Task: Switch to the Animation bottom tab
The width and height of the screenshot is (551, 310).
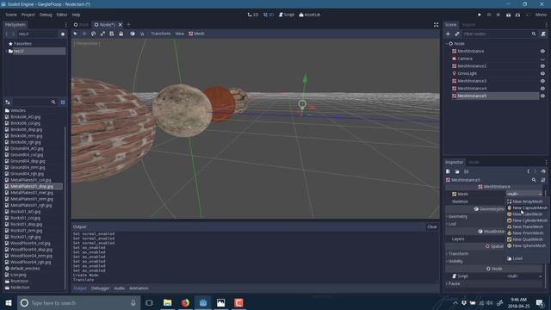Action: click(x=139, y=288)
